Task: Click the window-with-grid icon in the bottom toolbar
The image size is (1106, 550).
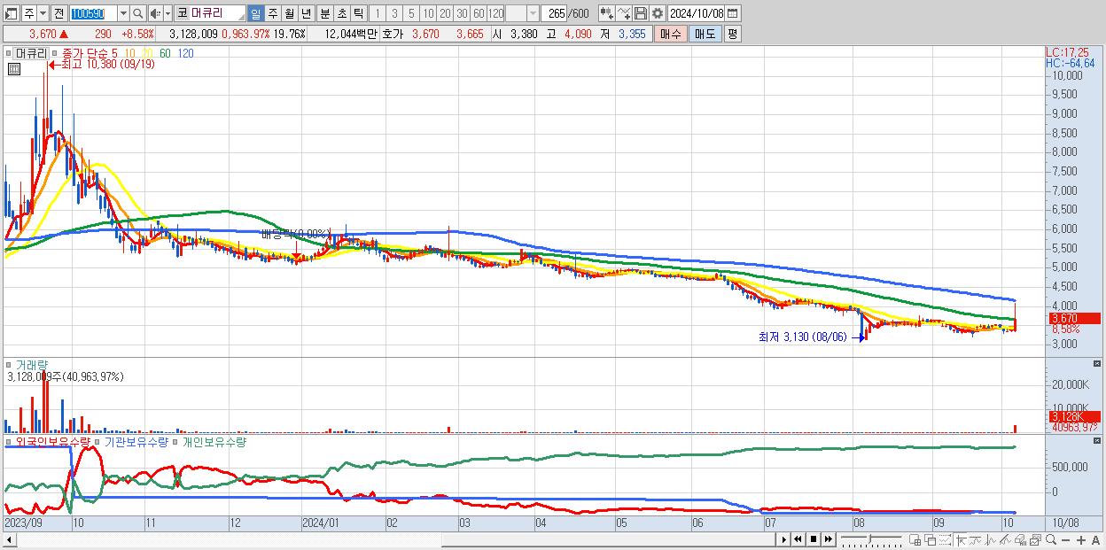Action: (x=915, y=539)
